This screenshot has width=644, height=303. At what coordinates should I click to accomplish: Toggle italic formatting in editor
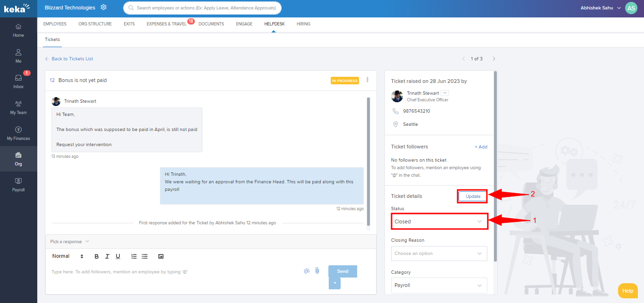point(107,256)
